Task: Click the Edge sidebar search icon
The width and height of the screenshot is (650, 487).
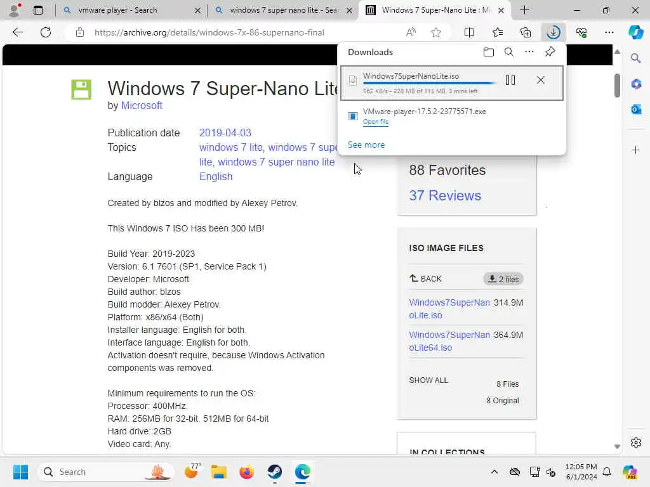Action: click(636, 58)
